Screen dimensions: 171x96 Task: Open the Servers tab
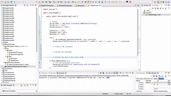click(x=52, y=73)
